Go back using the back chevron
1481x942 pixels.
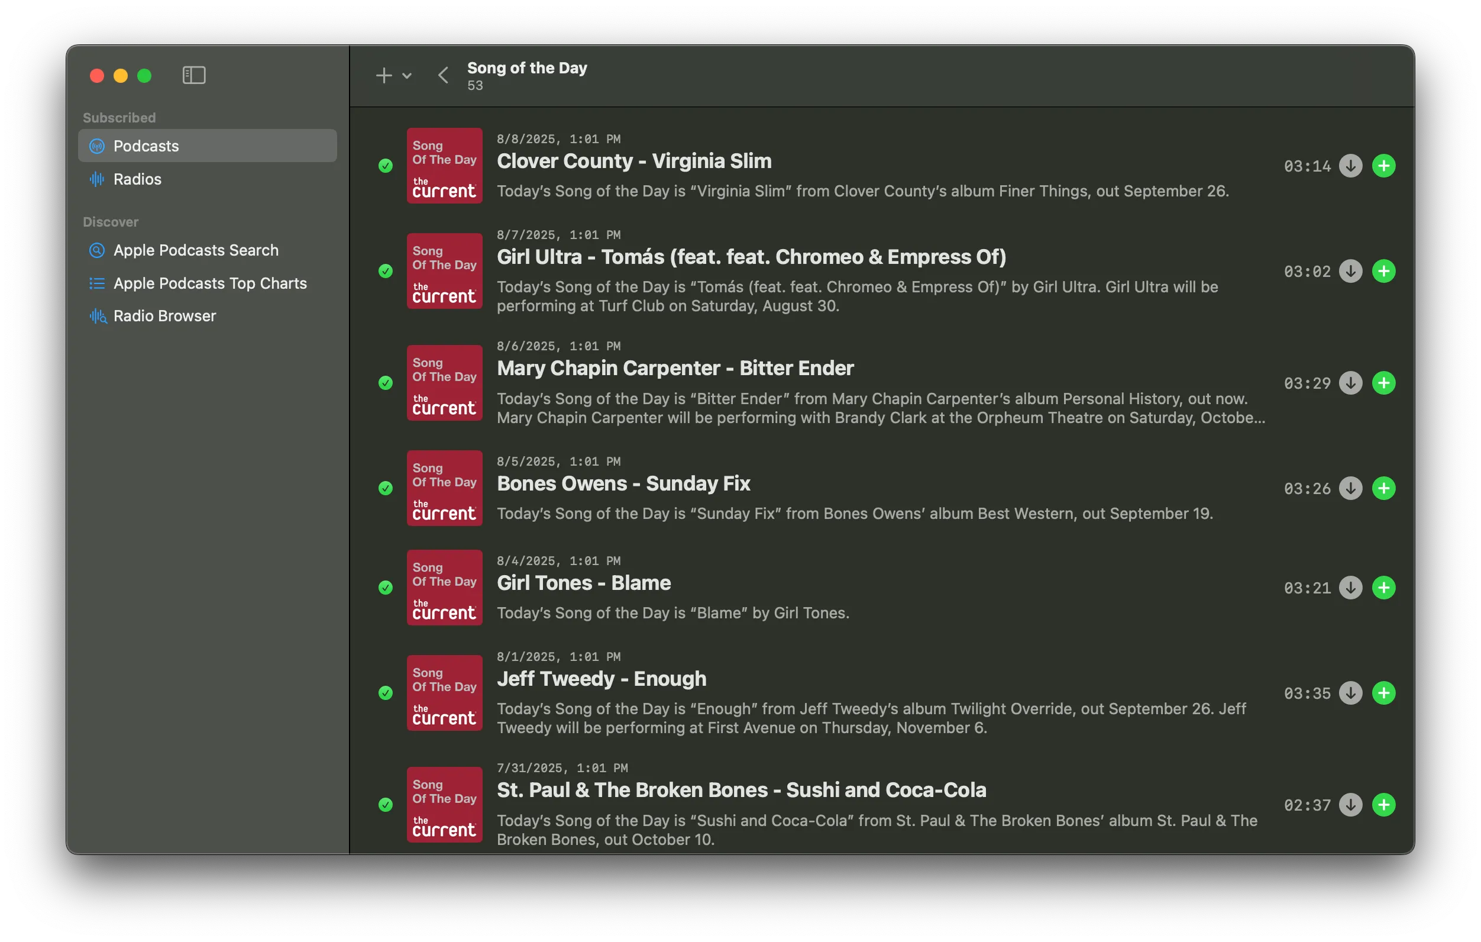443,75
